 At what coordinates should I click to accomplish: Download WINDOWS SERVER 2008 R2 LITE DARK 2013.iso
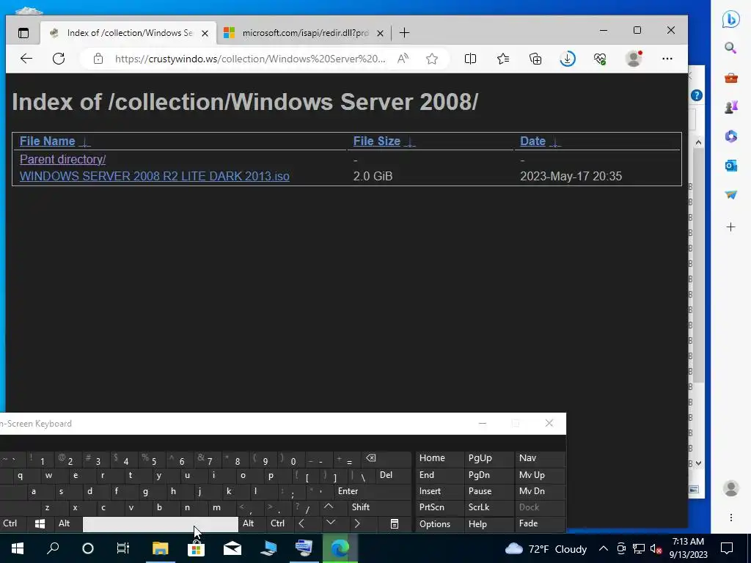(154, 176)
